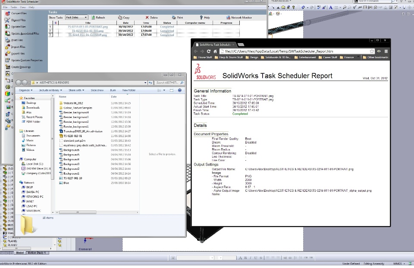Open Export Files task

(x=15, y=53)
